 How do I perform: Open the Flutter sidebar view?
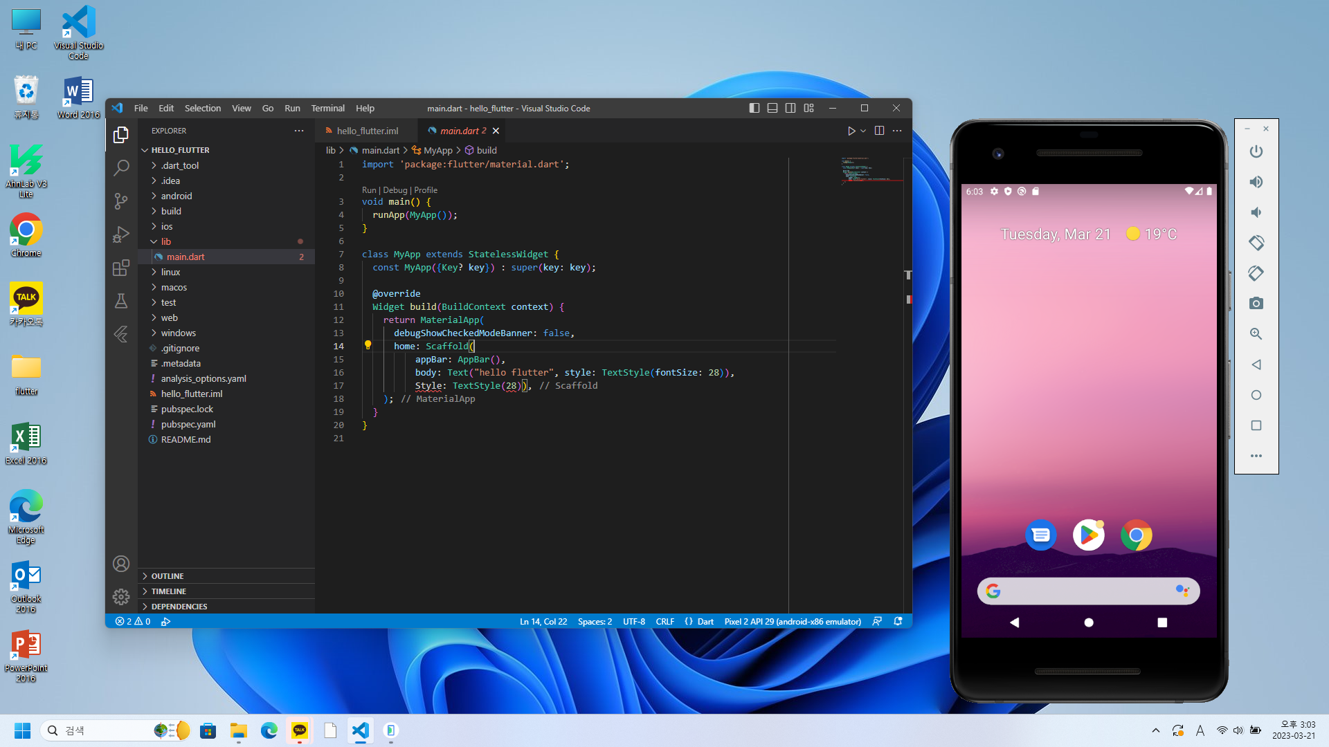point(121,334)
